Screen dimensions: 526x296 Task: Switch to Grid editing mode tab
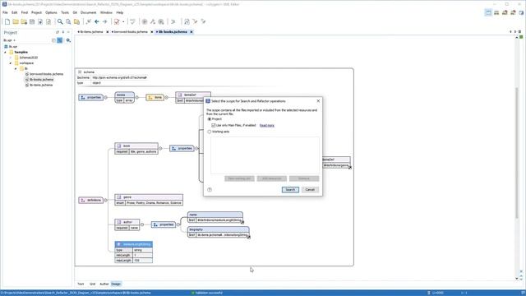click(92, 284)
